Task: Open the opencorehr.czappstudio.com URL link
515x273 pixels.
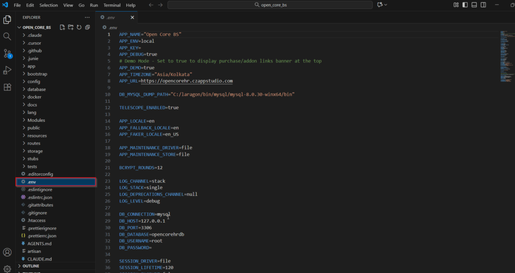Action: click(187, 81)
